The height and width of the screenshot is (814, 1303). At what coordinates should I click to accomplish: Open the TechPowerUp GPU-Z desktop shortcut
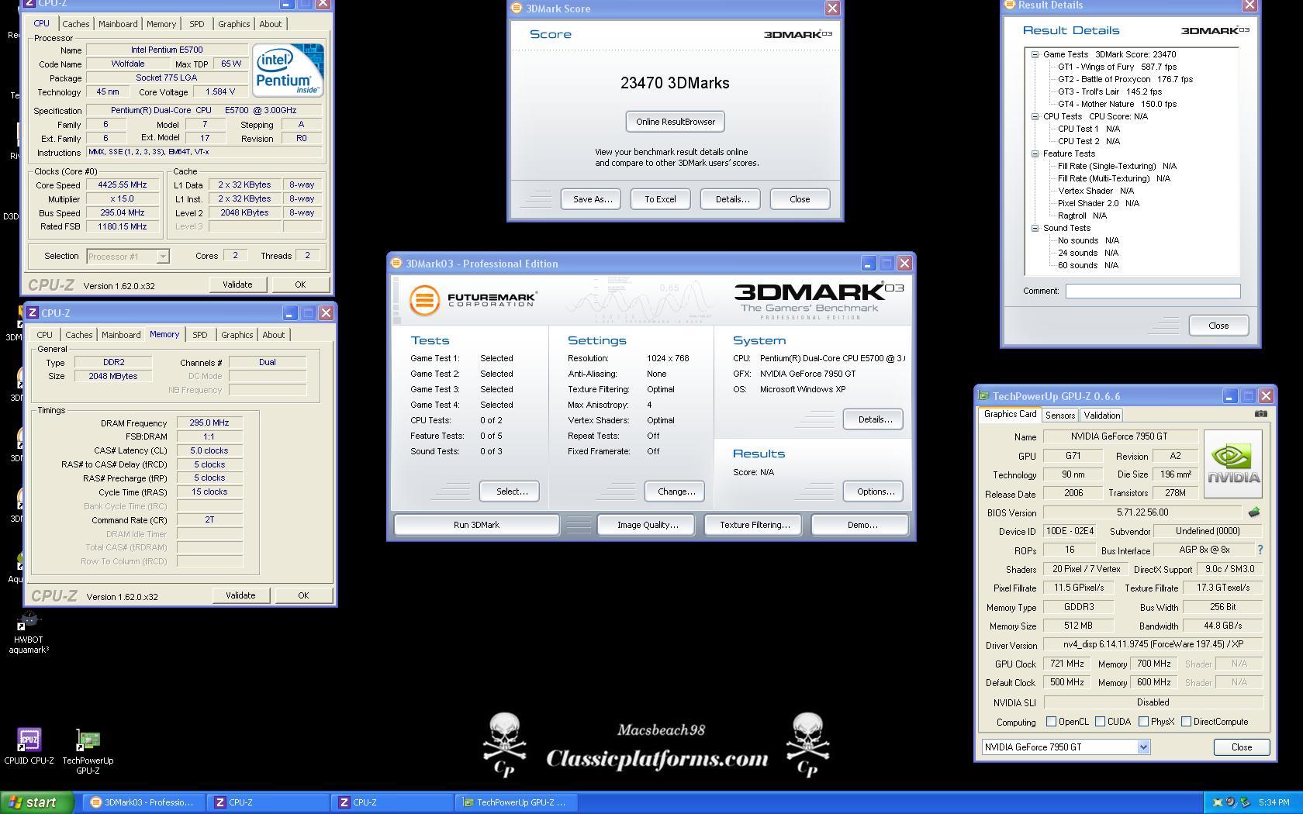click(x=88, y=751)
